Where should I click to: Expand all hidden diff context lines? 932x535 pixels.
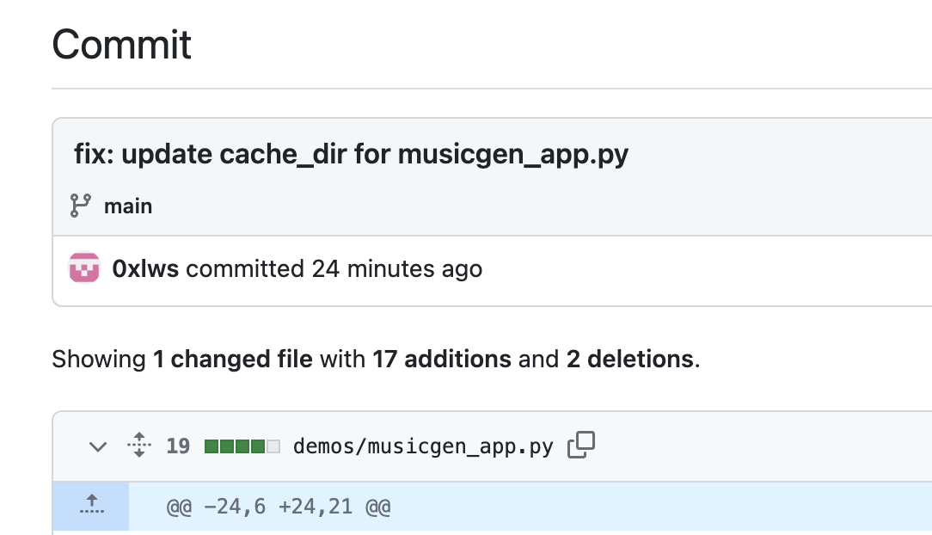pos(138,446)
